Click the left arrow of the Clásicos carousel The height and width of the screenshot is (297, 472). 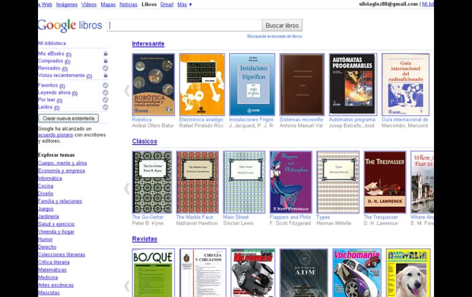[127, 188]
